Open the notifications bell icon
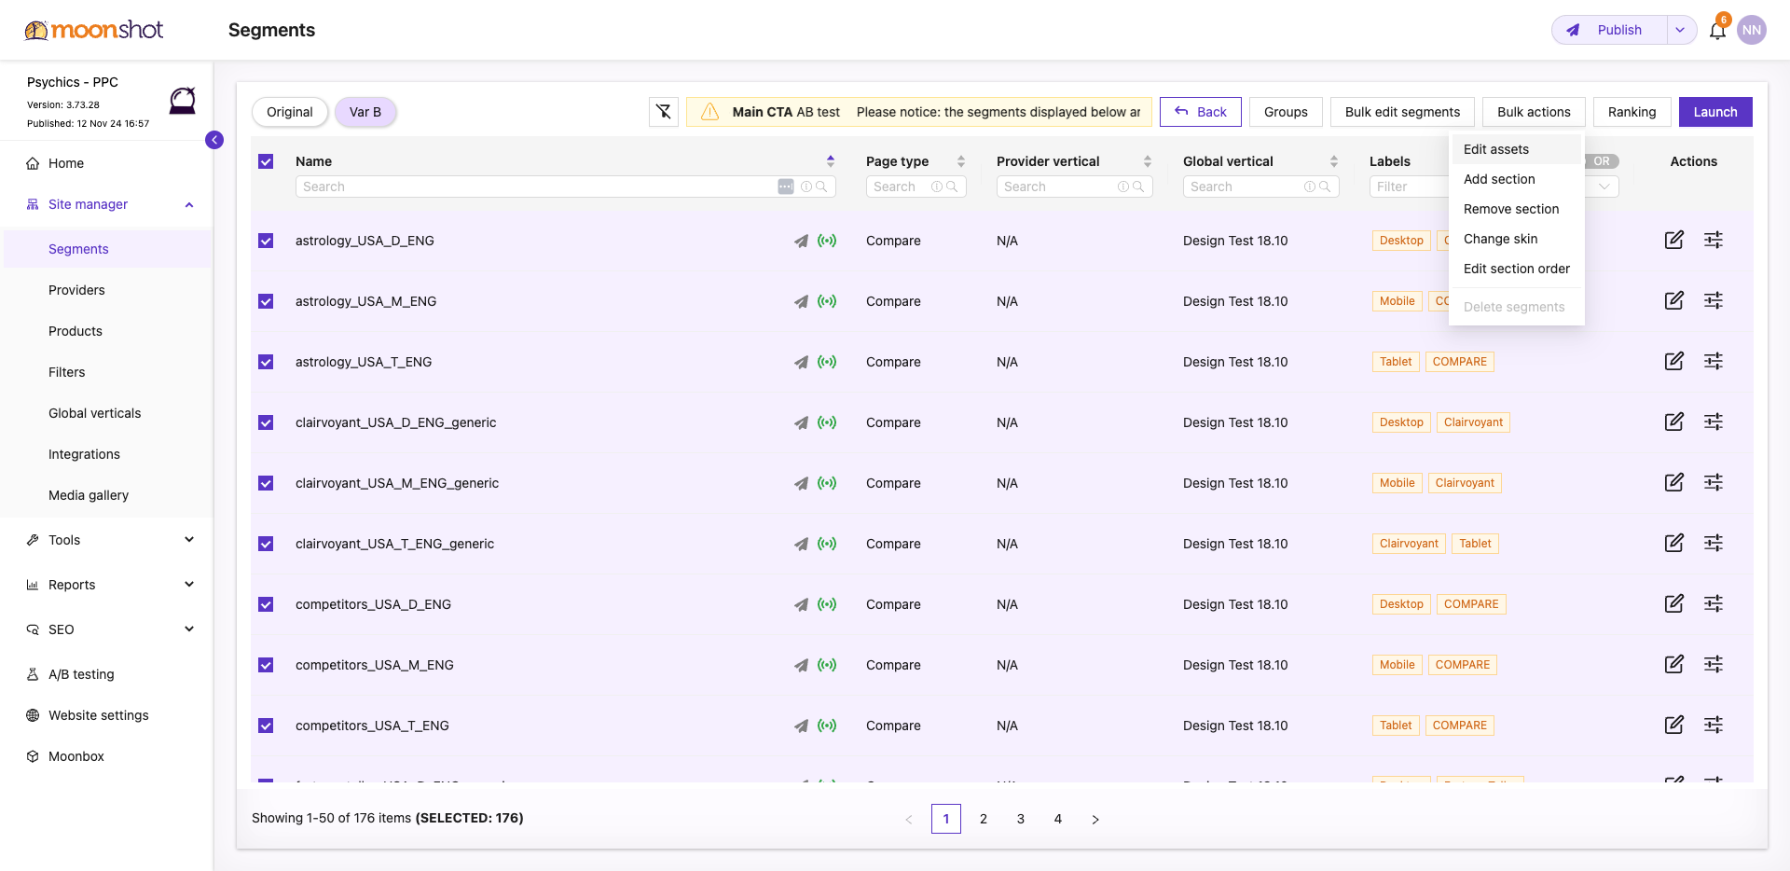Screen dimensions: 1790x871 1717,30
